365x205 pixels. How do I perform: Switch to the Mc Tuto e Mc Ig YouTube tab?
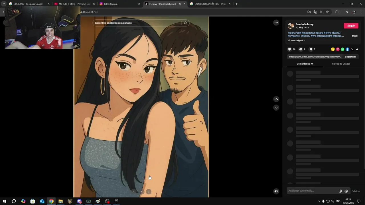[x=74, y=4]
